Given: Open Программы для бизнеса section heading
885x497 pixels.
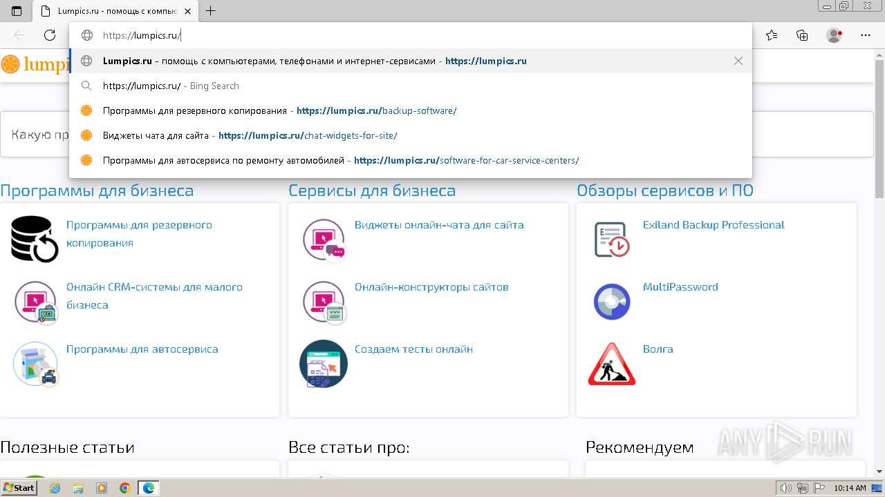Looking at the screenshot, I should 97,191.
